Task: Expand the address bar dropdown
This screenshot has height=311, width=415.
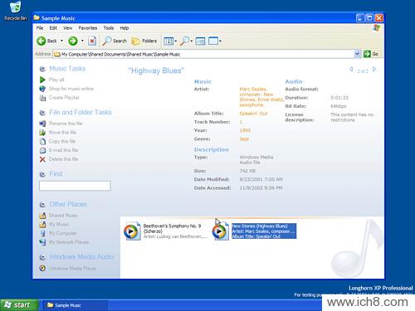Action: [x=357, y=54]
